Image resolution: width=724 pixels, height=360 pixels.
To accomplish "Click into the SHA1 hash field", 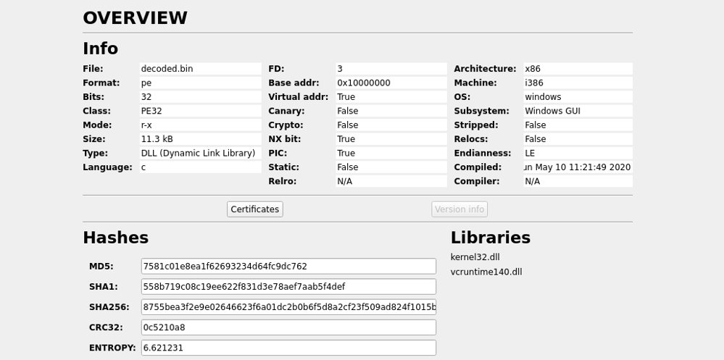I will click(288, 287).
